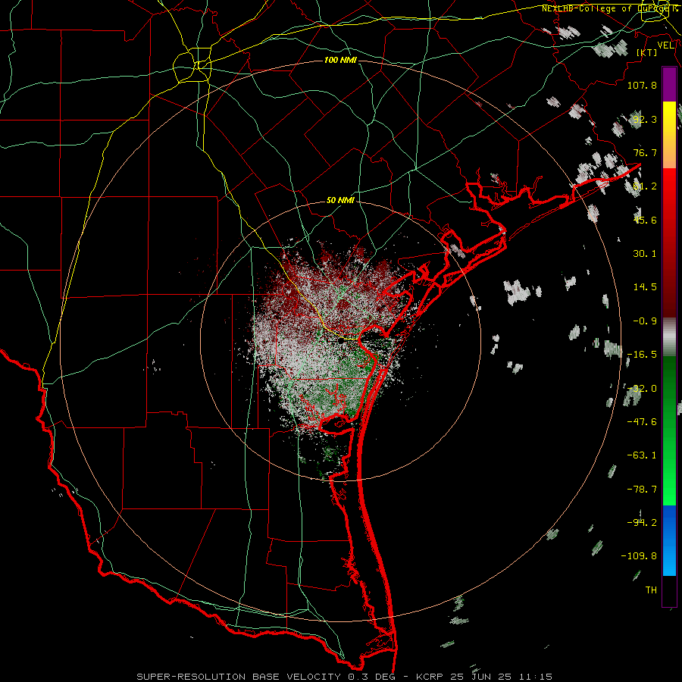Click the -16.5 value on velocity scale

[642, 355]
